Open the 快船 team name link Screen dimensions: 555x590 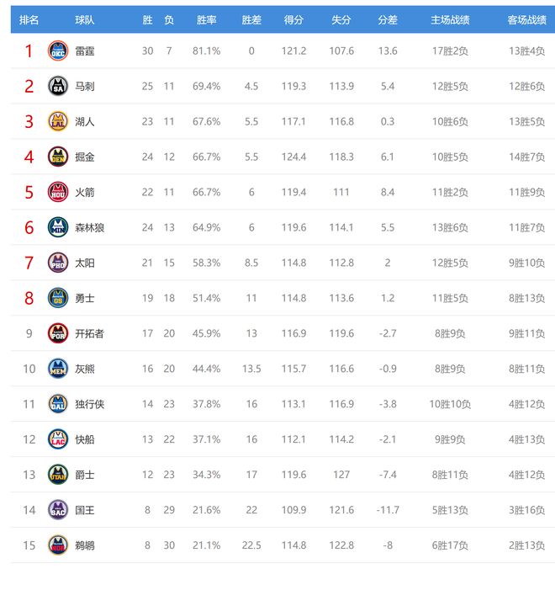click(84, 439)
